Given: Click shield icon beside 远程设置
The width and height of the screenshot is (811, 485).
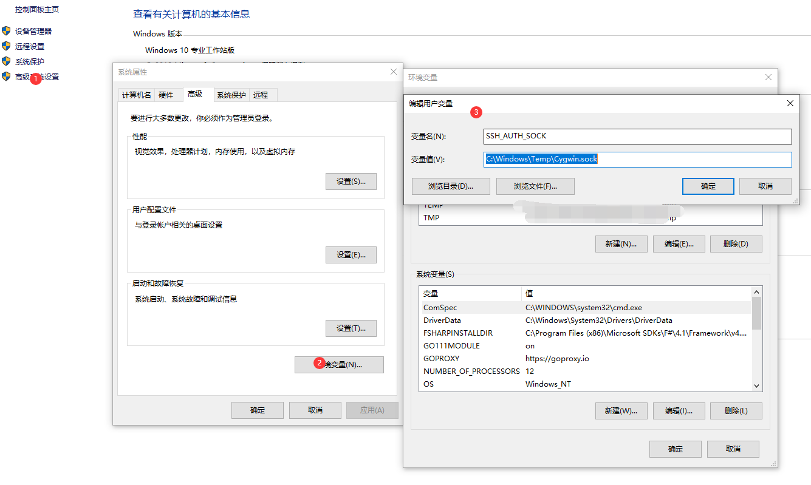Looking at the screenshot, I should (6, 46).
